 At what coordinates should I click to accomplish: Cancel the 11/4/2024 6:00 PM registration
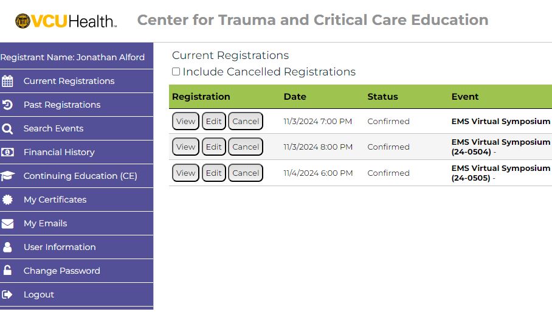246,173
